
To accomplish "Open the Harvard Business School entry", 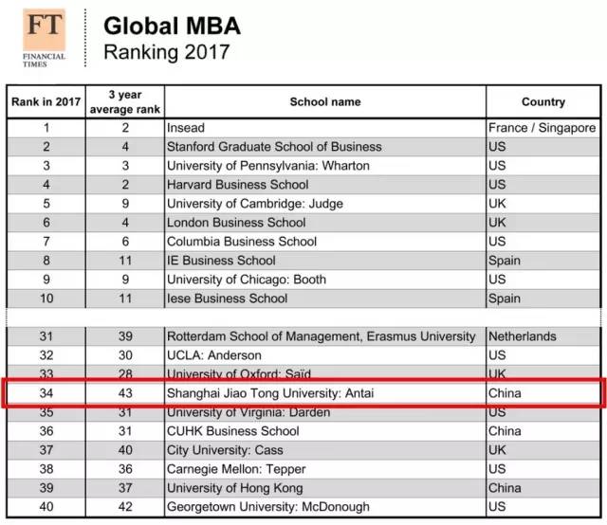I will coord(237,185).
